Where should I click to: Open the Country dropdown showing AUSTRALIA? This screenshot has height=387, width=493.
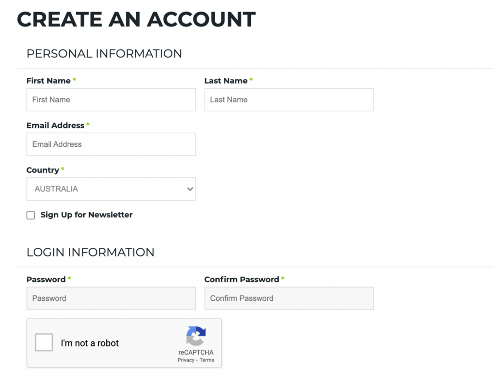click(x=111, y=189)
